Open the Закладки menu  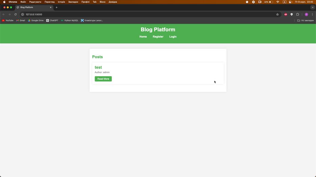pyautogui.click(x=73, y=2)
